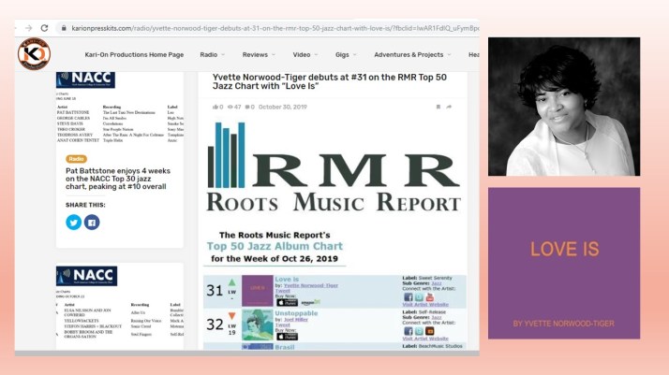Expand the Adventures & Projects menu chevron
The width and height of the screenshot is (669, 375).
449,55
